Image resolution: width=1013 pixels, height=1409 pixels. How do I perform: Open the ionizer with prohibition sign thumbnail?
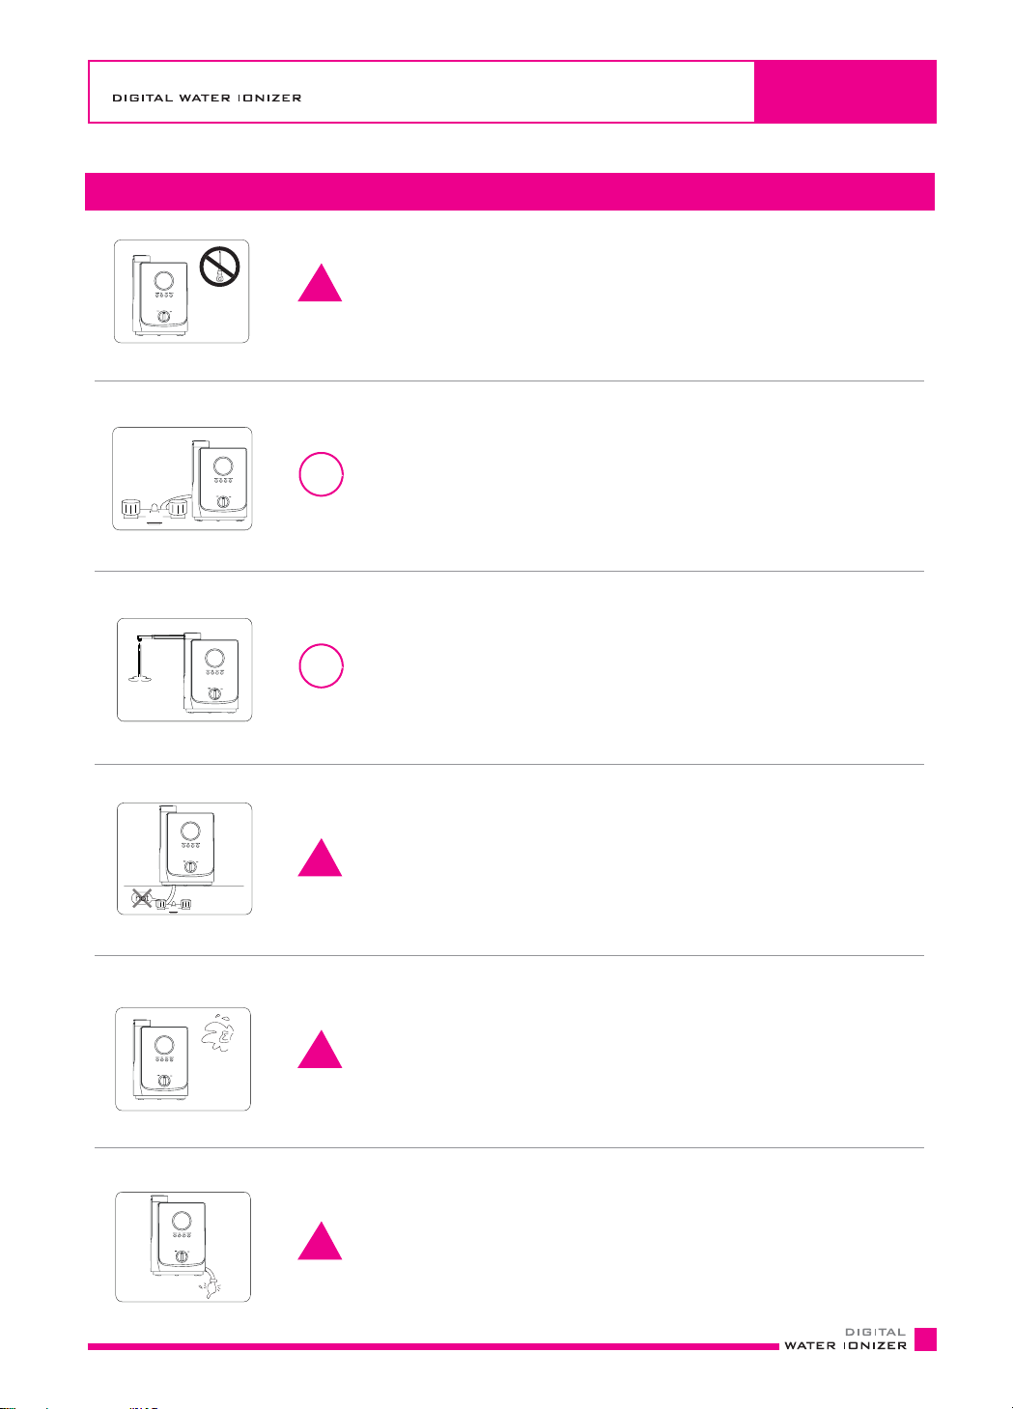pos(182,292)
